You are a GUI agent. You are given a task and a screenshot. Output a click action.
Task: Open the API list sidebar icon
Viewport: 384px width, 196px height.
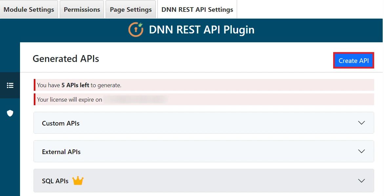point(10,86)
